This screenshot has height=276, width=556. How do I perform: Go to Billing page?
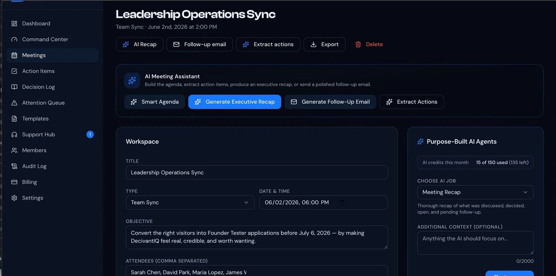tap(52, 182)
